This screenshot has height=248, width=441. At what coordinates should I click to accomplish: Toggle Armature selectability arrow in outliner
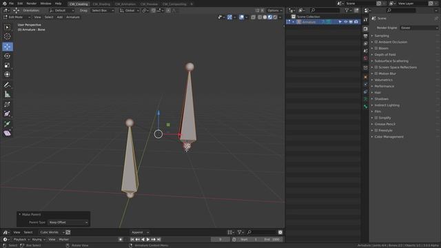pos(340,22)
